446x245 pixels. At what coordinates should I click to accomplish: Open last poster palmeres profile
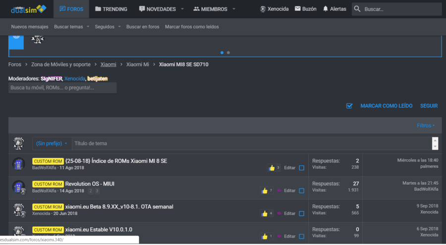[x=429, y=167]
